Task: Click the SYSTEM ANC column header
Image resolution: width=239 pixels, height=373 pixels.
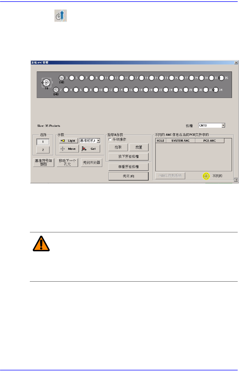Action: point(180,141)
